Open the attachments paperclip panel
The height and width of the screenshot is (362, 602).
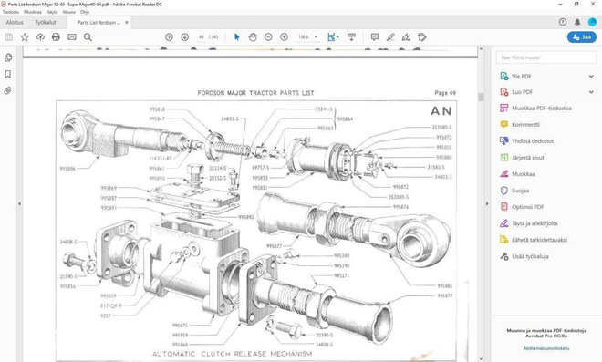(7, 90)
